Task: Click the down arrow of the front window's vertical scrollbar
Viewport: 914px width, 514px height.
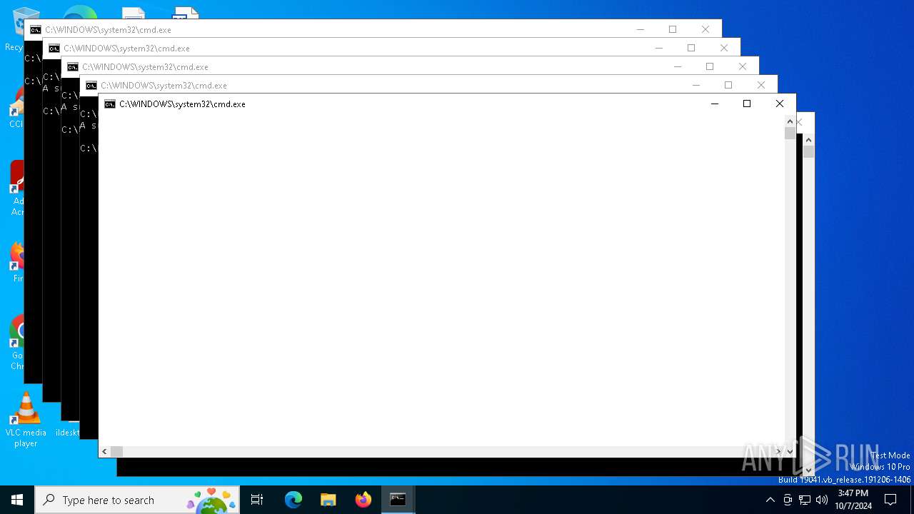Action: [x=790, y=451]
